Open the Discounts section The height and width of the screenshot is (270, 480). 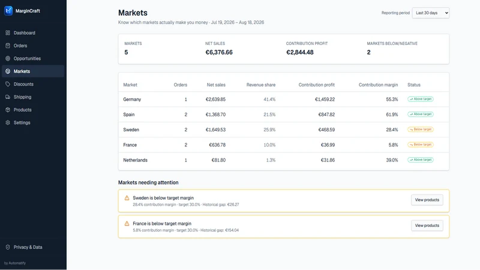(x=33, y=84)
